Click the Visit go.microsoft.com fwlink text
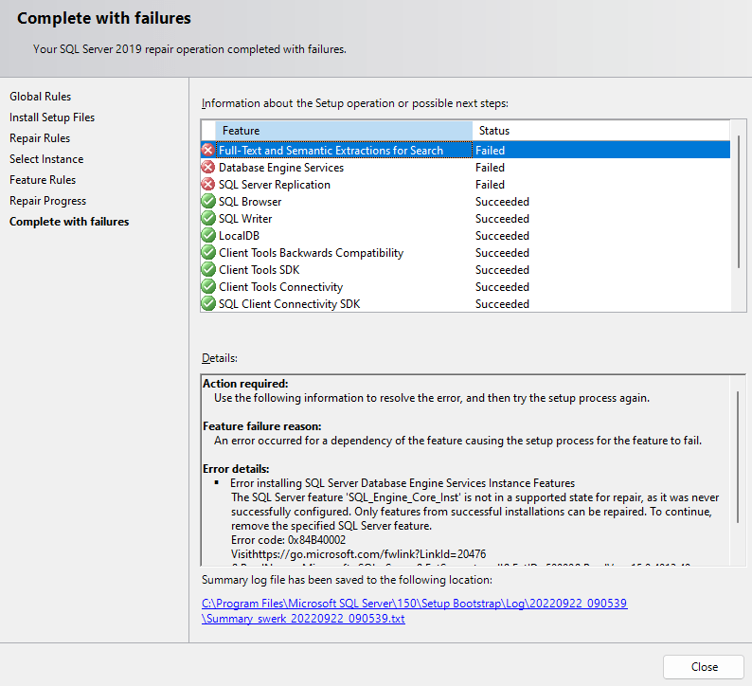 [359, 554]
